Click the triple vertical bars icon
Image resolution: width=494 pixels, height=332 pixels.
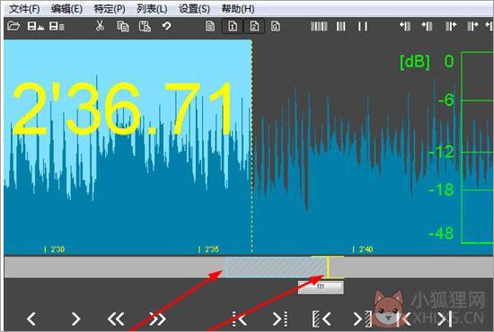click(341, 26)
